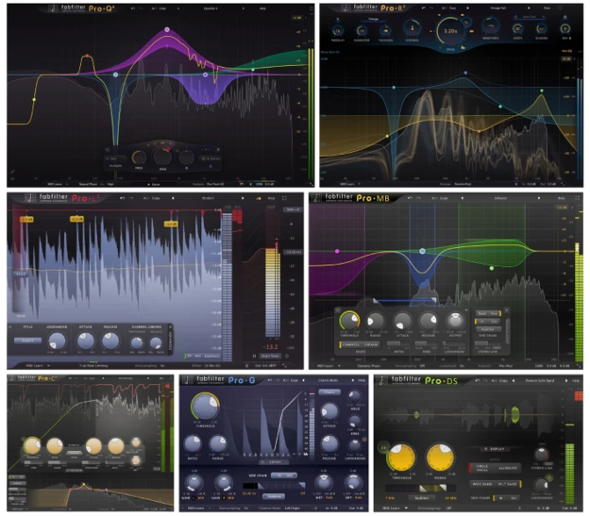Click the OUTPUT knob in Pro-MB
The height and width of the screenshot is (516, 590).
455,321
